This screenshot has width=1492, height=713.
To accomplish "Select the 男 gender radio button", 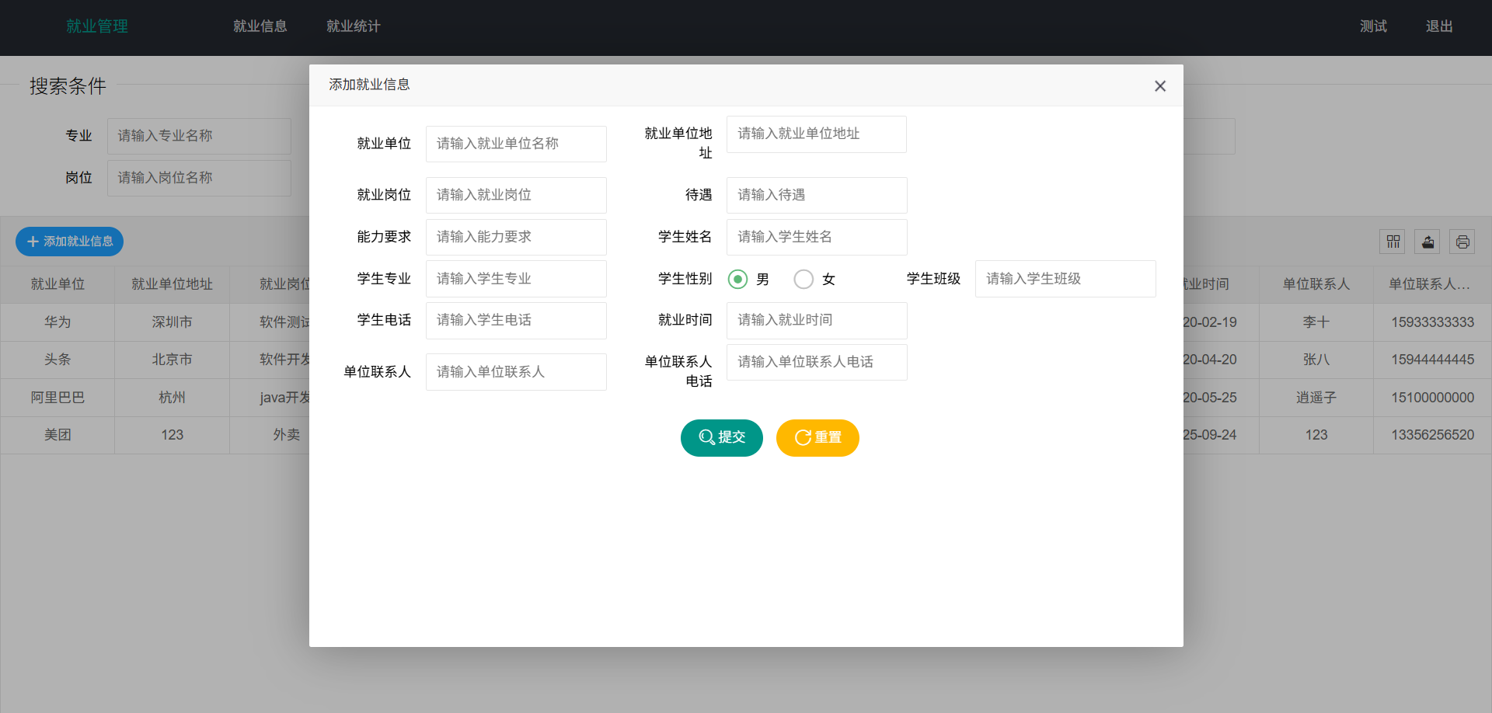I will pyautogui.click(x=737, y=279).
